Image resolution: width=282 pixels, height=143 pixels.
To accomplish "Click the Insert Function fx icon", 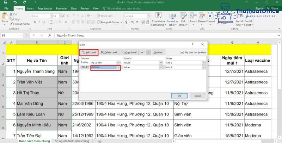I will (x=50, y=35).
